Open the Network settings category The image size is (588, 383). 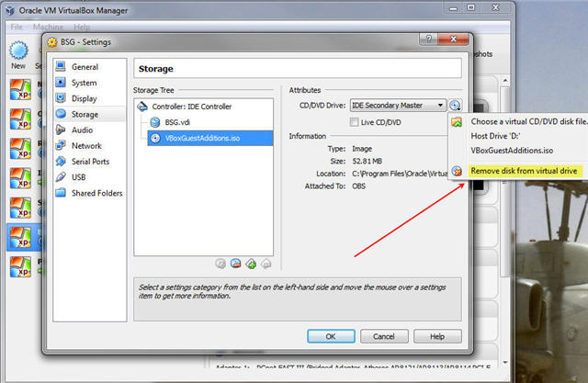[x=89, y=146]
